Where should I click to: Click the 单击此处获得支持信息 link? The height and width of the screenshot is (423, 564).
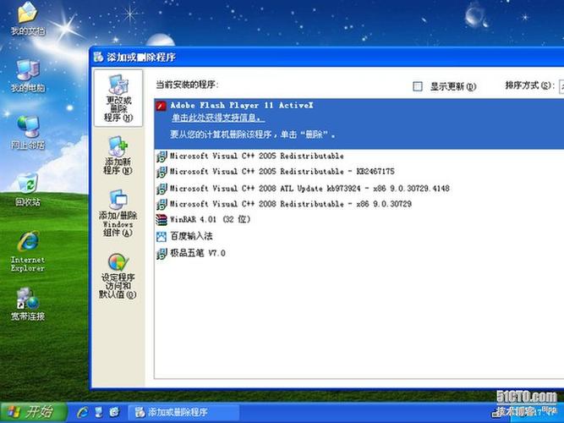coord(218,118)
